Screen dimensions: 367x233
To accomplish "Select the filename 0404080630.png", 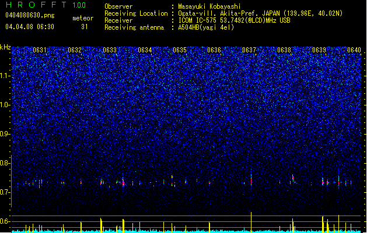I will pyautogui.click(x=30, y=15).
